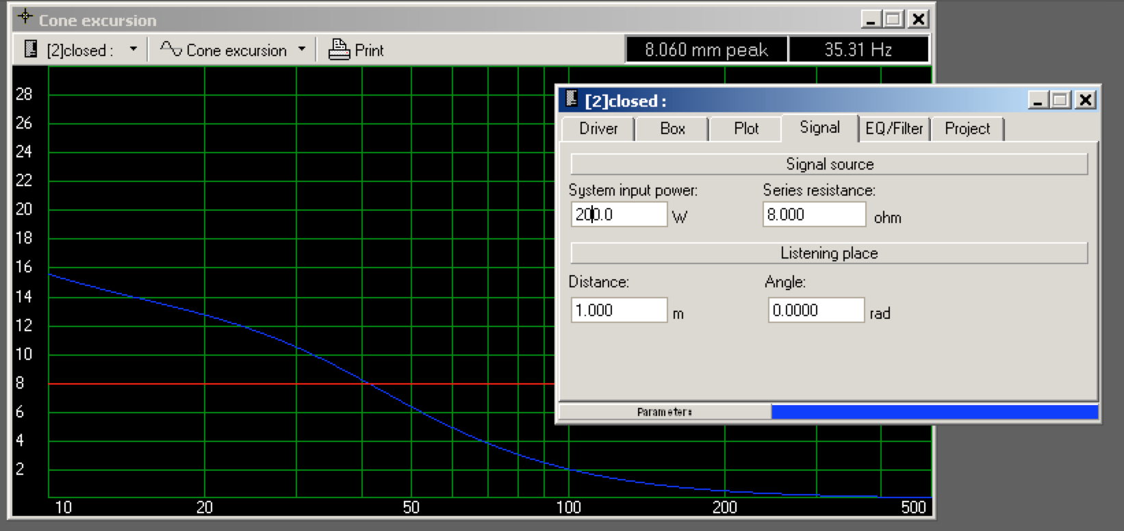Image resolution: width=1124 pixels, height=531 pixels.
Task: Click the Parameters button at dialog bottom
Action: point(665,412)
